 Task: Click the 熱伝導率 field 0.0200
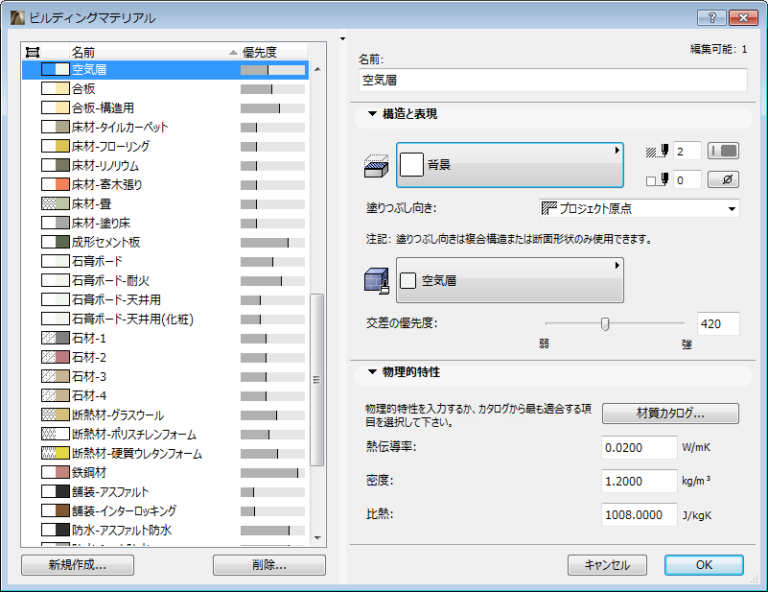[639, 447]
